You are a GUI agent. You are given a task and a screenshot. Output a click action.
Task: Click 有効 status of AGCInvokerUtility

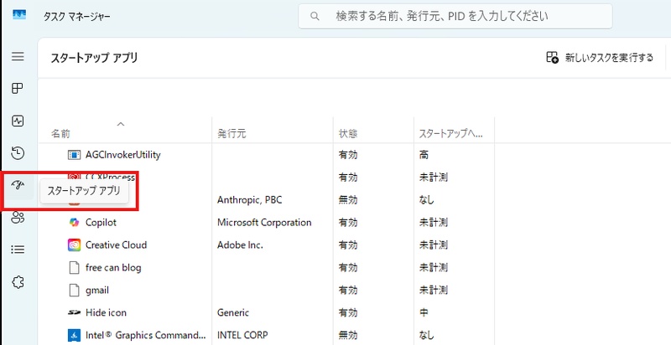(x=348, y=155)
